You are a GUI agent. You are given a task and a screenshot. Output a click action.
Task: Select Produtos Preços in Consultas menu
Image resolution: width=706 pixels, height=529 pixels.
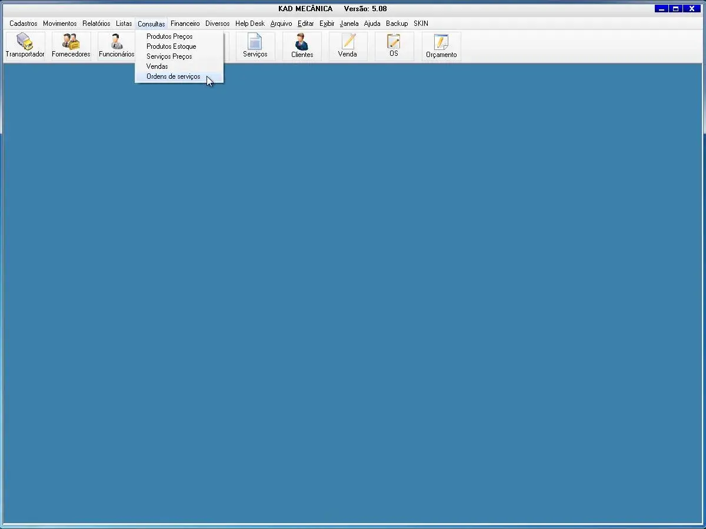(x=169, y=36)
